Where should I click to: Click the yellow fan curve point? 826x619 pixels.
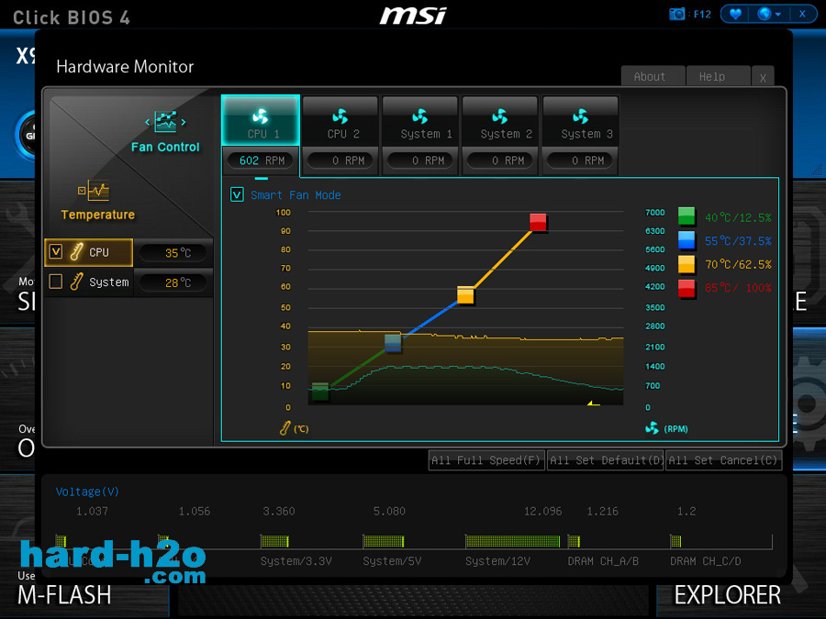pyautogui.click(x=465, y=295)
